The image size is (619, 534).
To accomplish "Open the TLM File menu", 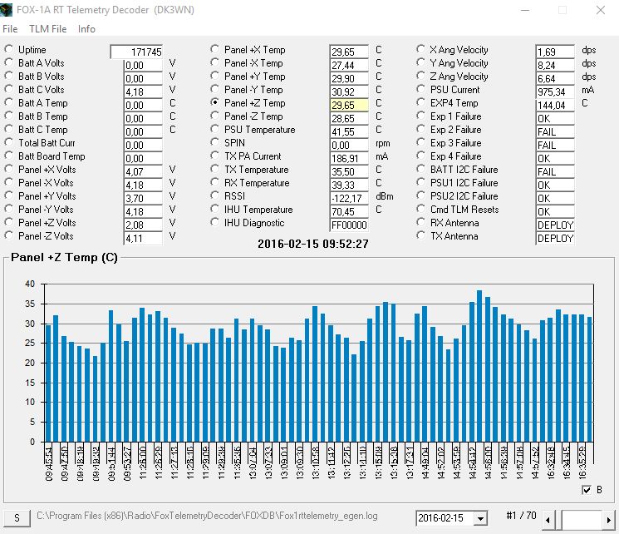I will point(47,29).
